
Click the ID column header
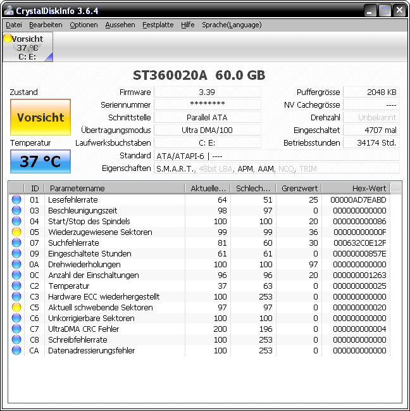pos(34,188)
